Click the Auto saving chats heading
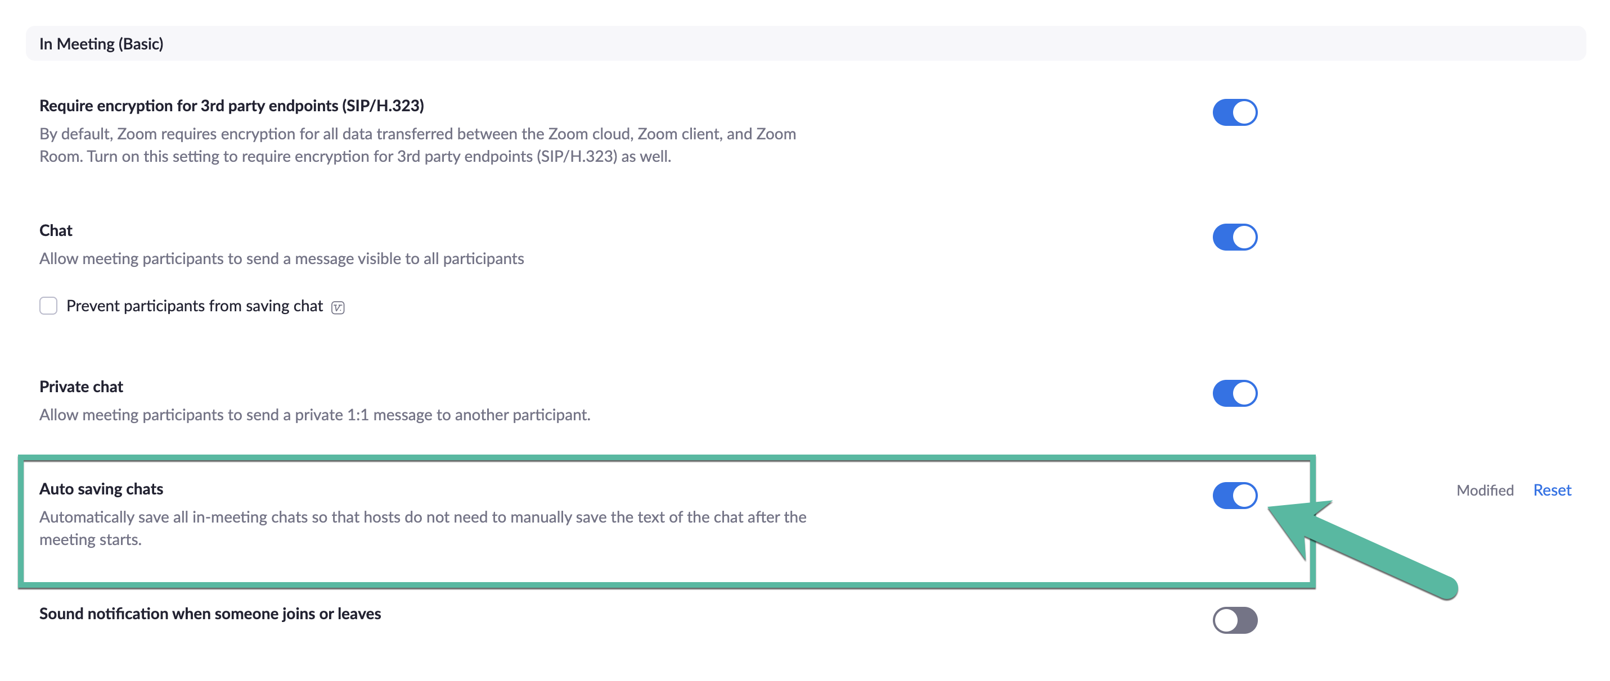 click(x=101, y=489)
